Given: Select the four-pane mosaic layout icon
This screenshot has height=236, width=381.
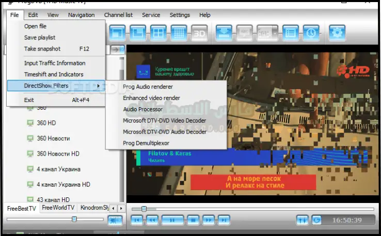Looking at the screenshot, I should click(158, 33).
